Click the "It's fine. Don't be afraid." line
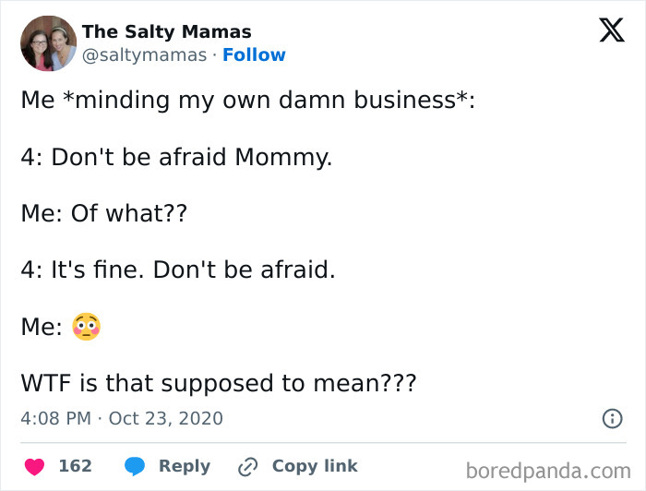The image size is (646, 491). [x=178, y=270]
